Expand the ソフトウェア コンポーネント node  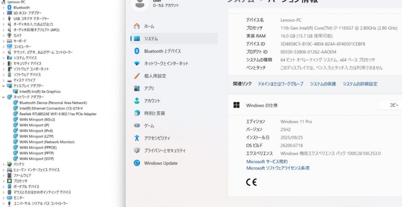pyautogui.click(x=3, y=69)
